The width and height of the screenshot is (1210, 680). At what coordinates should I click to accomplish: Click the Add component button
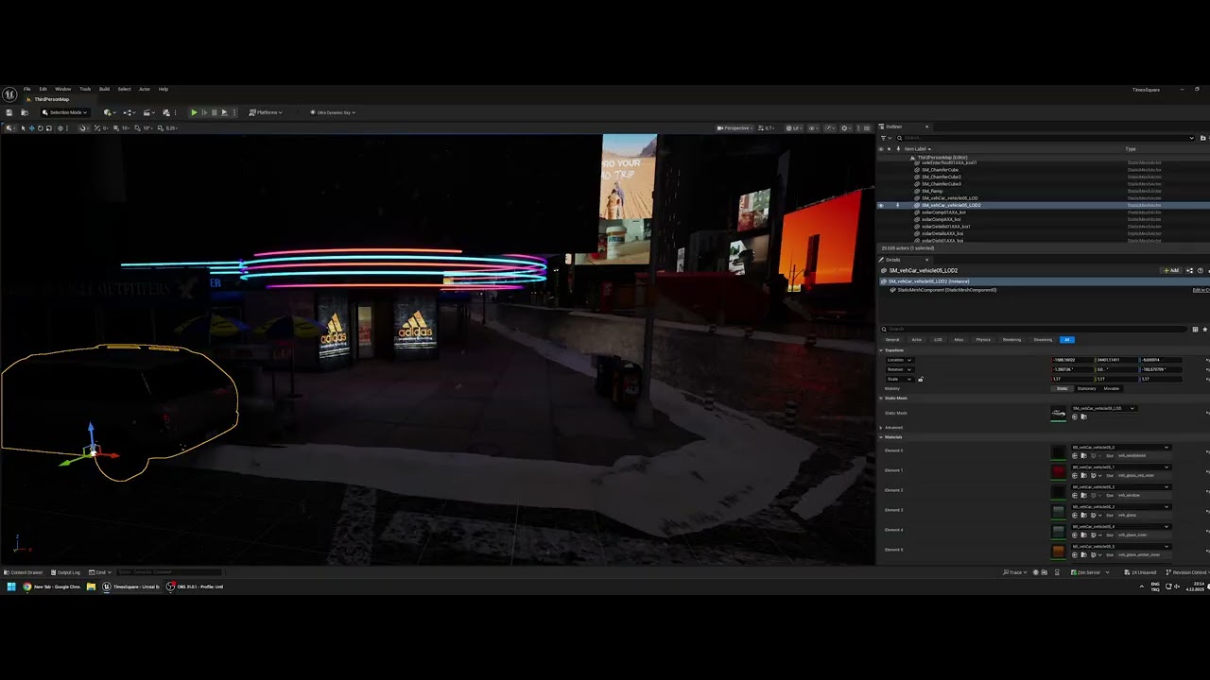pos(1172,270)
